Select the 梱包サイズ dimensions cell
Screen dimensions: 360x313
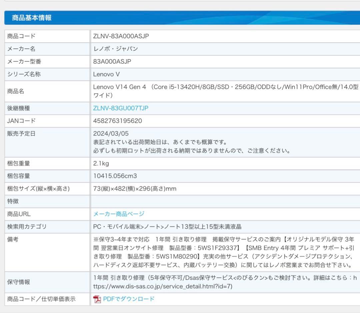[x=133, y=188]
